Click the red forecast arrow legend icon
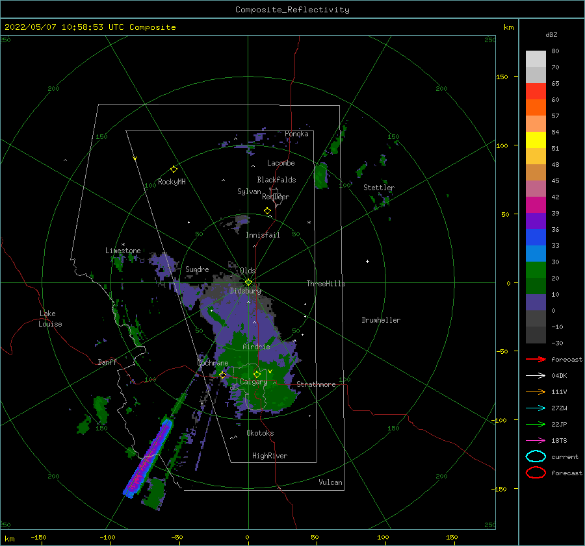The image size is (585, 546). [x=536, y=359]
